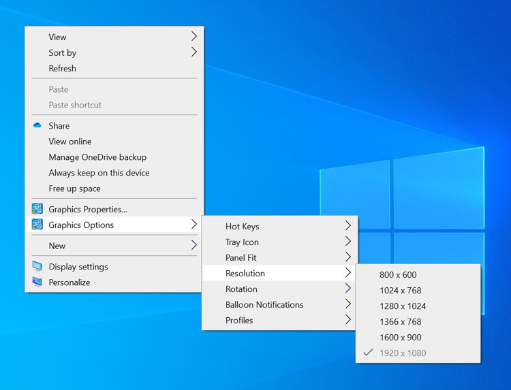Open Display settings
511x390 pixels.
click(114, 267)
